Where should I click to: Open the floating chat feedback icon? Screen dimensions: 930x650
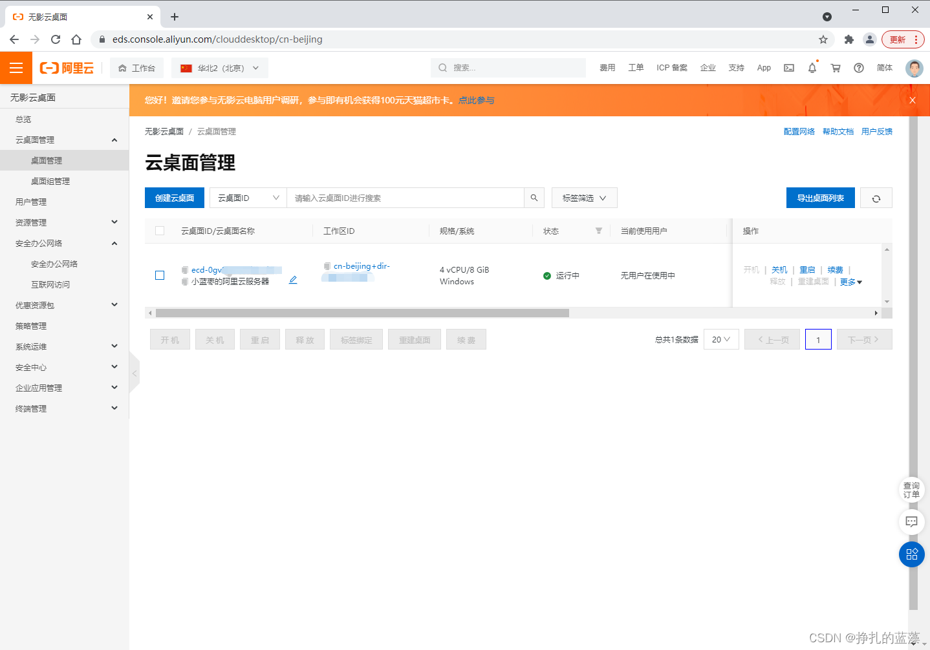tap(911, 522)
